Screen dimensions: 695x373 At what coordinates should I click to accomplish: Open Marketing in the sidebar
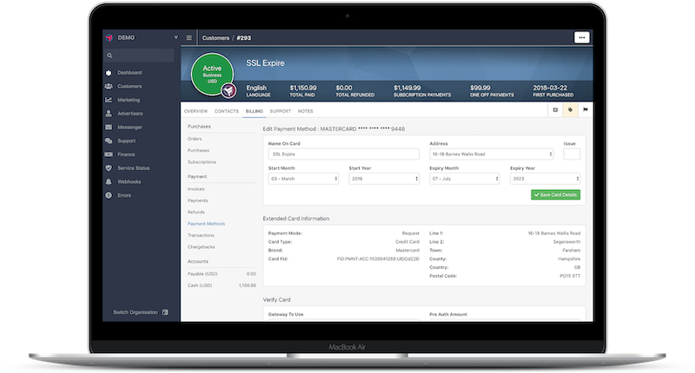128,100
